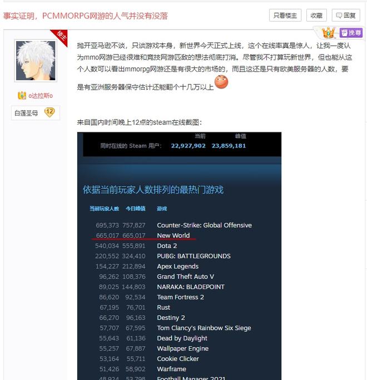
Task: Click Dead by Daylight entry
Action: coord(182,338)
